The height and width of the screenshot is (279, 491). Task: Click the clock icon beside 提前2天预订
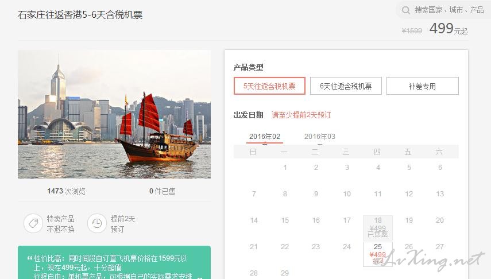tap(97, 224)
